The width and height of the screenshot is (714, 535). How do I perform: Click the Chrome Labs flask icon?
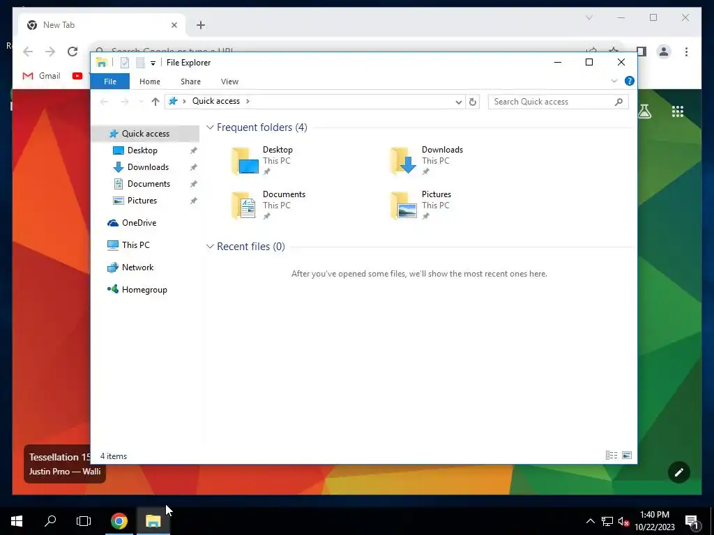pyautogui.click(x=644, y=111)
